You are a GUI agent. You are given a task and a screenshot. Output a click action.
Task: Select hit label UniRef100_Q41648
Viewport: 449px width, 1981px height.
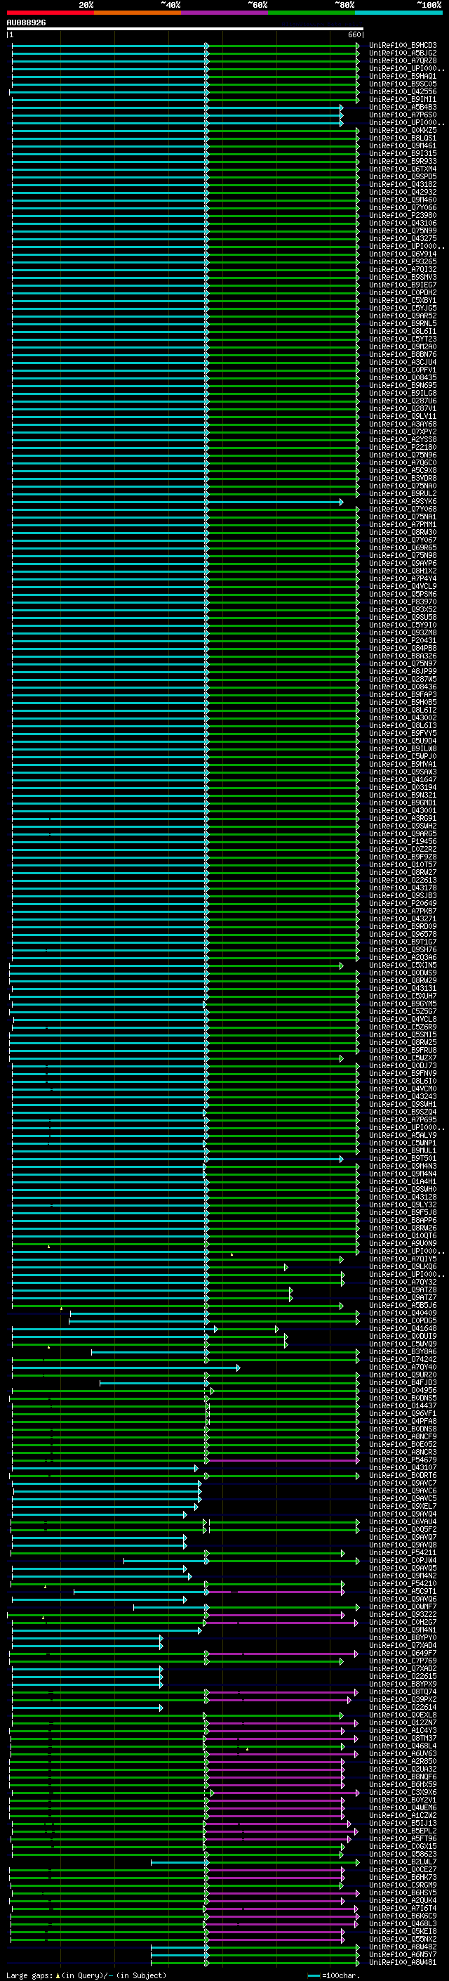pyautogui.click(x=403, y=1329)
